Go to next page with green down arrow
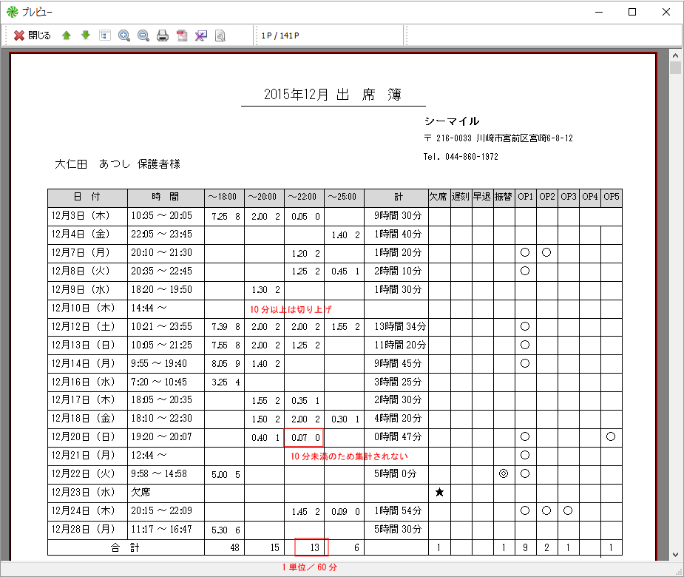Screen dimensions: 684x577 (x=86, y=36)
